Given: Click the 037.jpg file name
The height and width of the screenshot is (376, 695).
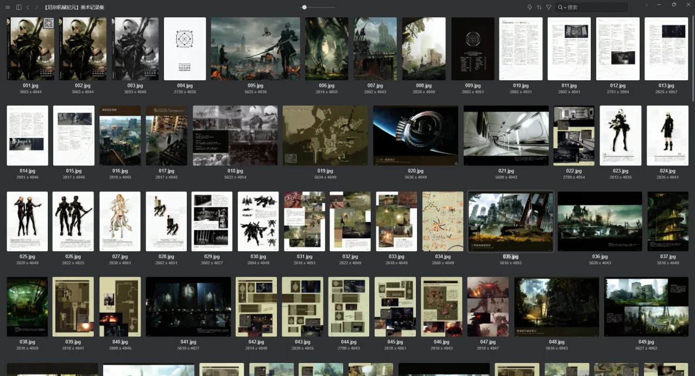Looking at the screenshot, I should click(668, 257).
